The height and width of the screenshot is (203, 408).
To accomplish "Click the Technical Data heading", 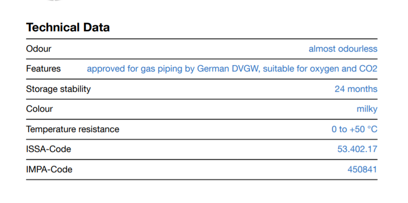I will (68, 27).
